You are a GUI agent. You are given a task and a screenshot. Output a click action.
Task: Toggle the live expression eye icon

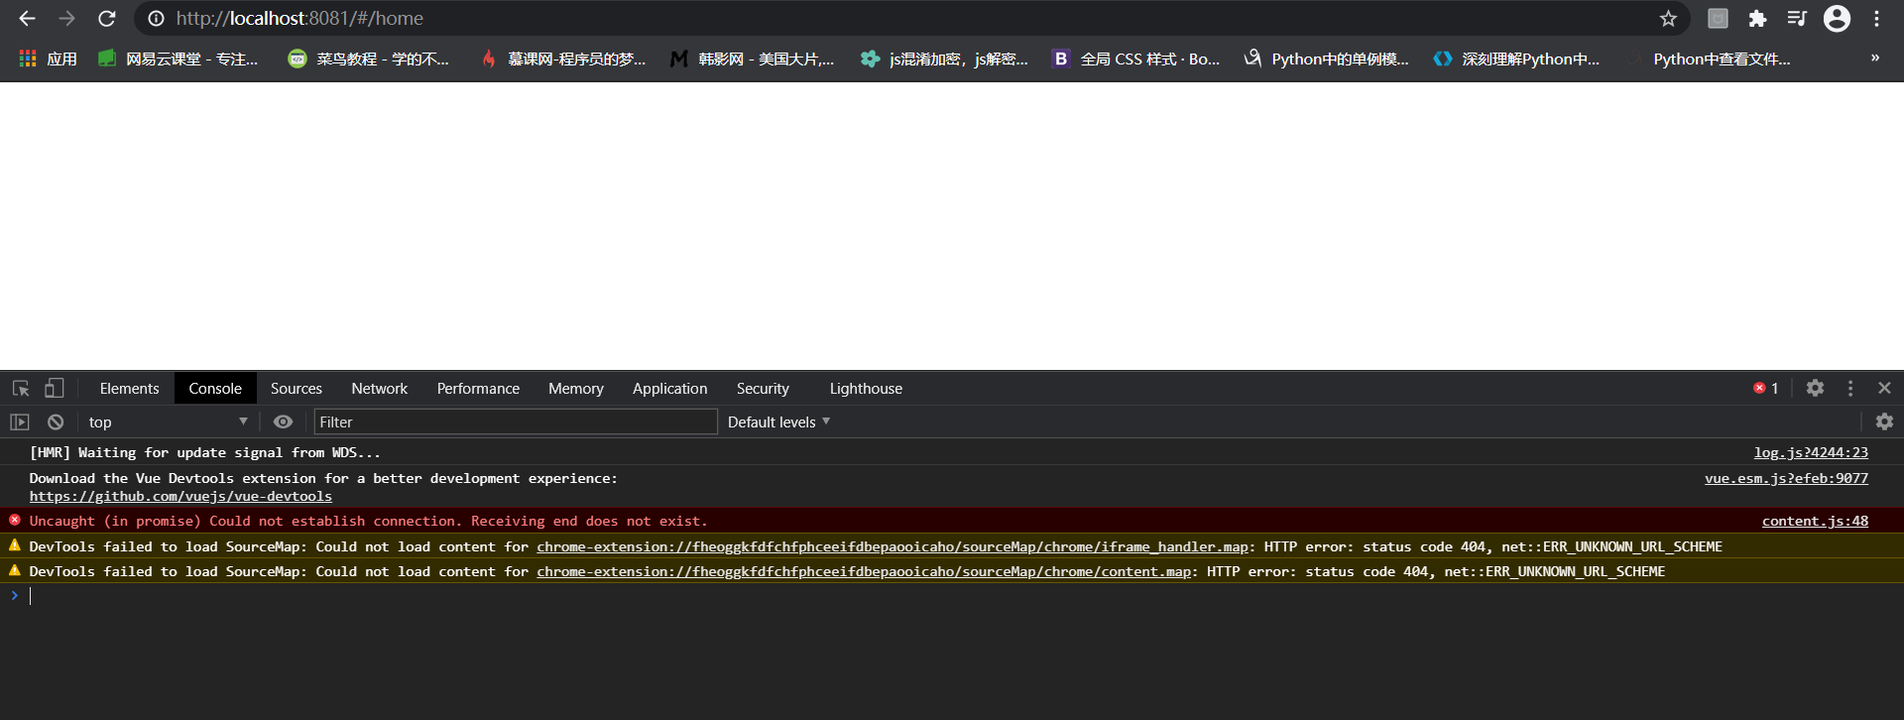tap(283, 421)
